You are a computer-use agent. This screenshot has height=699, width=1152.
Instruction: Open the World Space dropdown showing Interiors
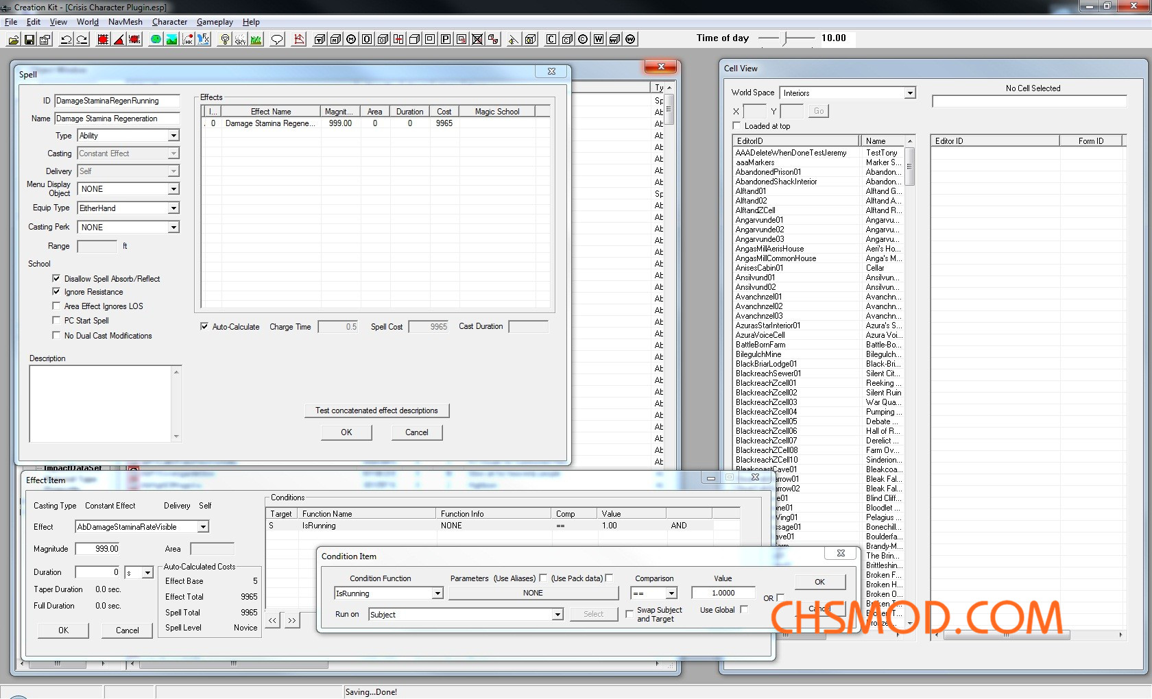pos(848,93)
